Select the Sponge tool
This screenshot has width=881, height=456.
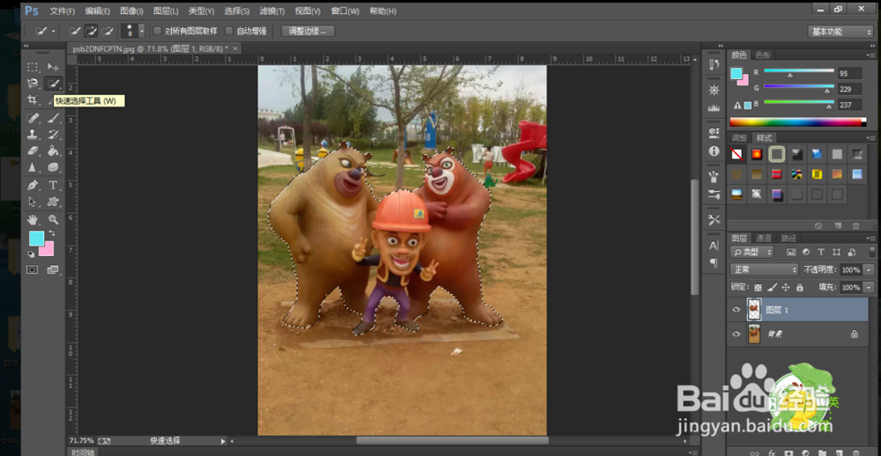click(54, 166)
